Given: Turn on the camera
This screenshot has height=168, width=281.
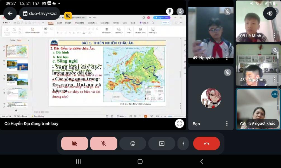Looking at the screenshot, I should 75,143.
